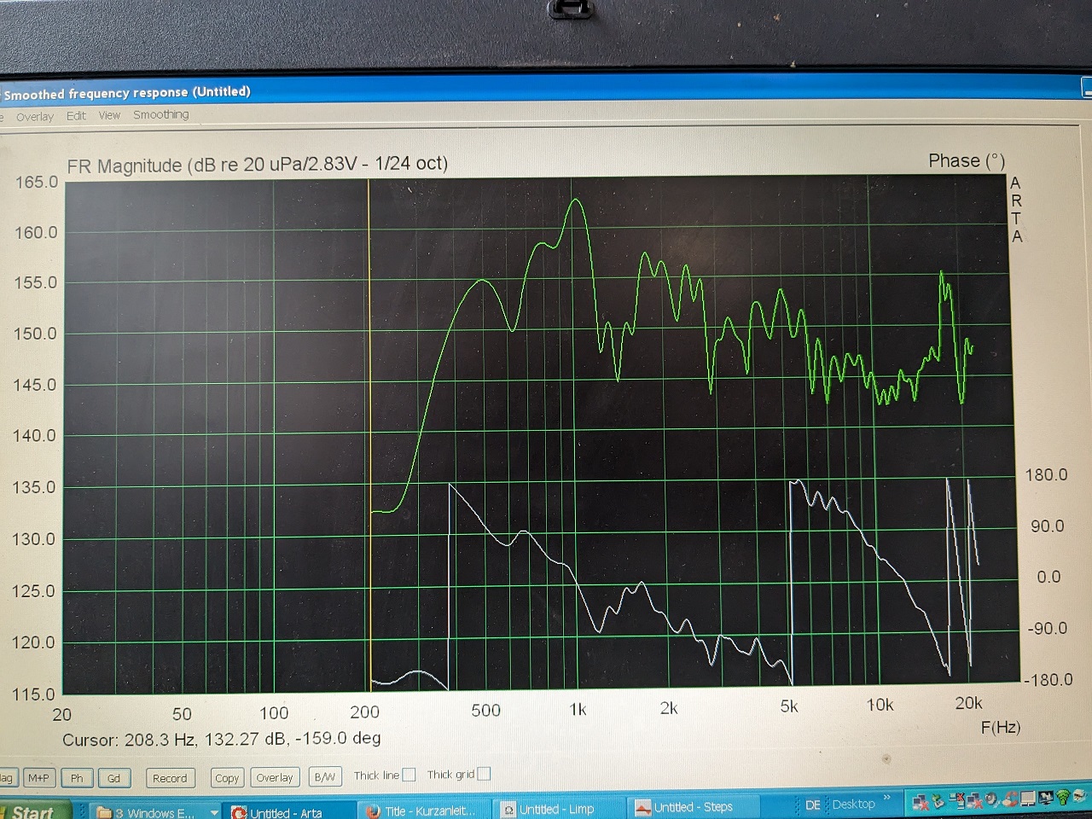
Task: Open the Overlay menu
Action: pyautogui.click(x=35, y=117)
